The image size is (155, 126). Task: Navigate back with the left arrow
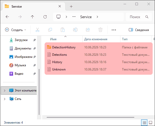click(x=7, y=17)
